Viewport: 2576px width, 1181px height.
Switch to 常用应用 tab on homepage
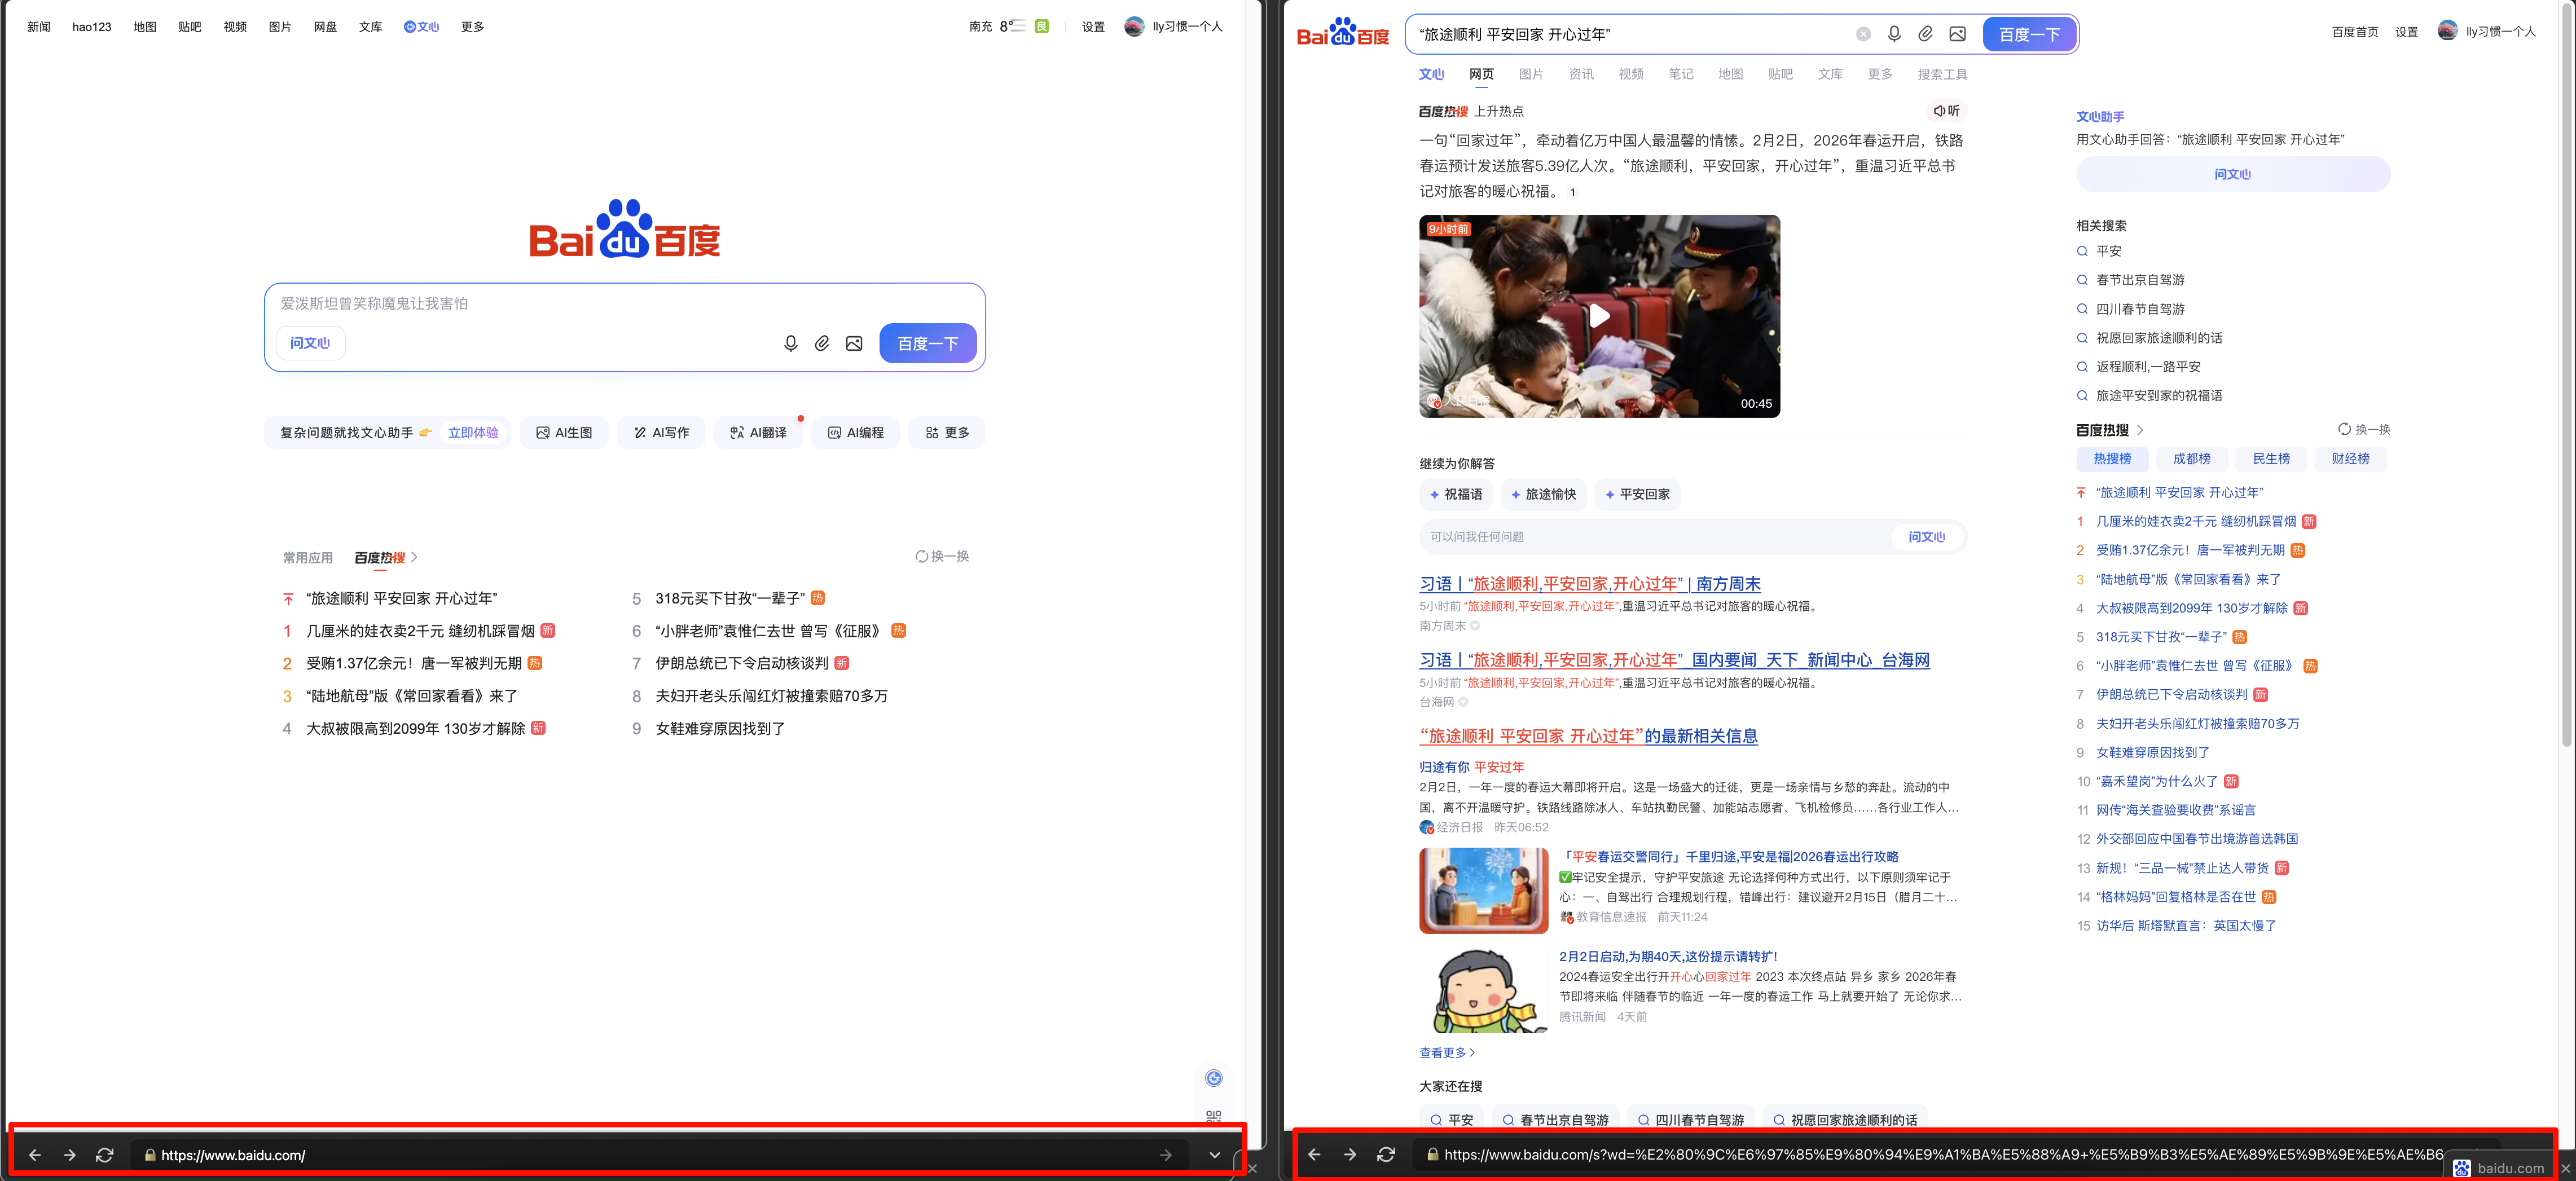[x=307, y=558]
